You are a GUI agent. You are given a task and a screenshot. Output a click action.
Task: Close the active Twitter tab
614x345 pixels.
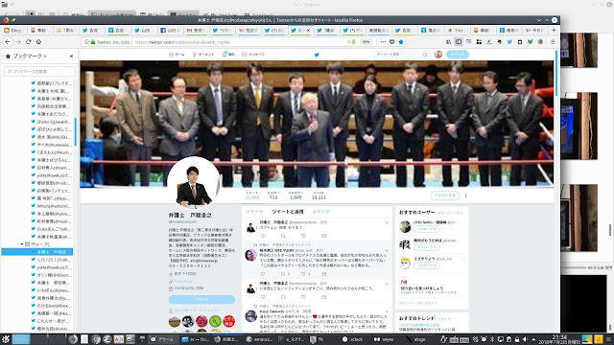coord(308,30)
